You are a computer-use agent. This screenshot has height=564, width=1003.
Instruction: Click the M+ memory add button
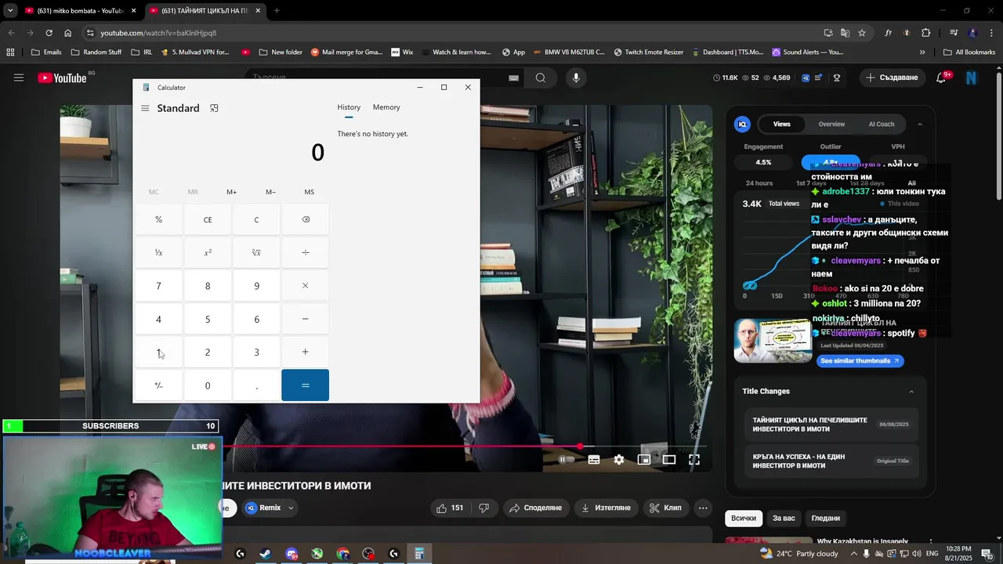[x=231, y=192]
